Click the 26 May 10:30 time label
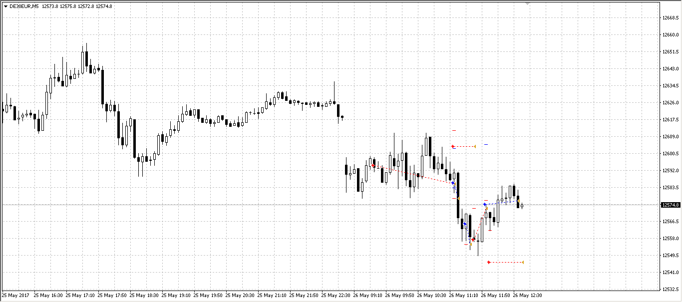This screenshot has height=302, width=682. pyautogui.click(x=432, y=296)
